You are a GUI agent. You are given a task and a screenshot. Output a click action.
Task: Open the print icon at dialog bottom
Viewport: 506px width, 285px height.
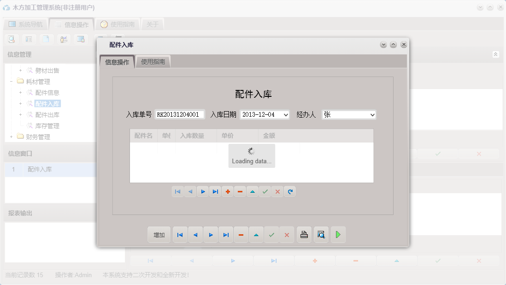point(304,235)
